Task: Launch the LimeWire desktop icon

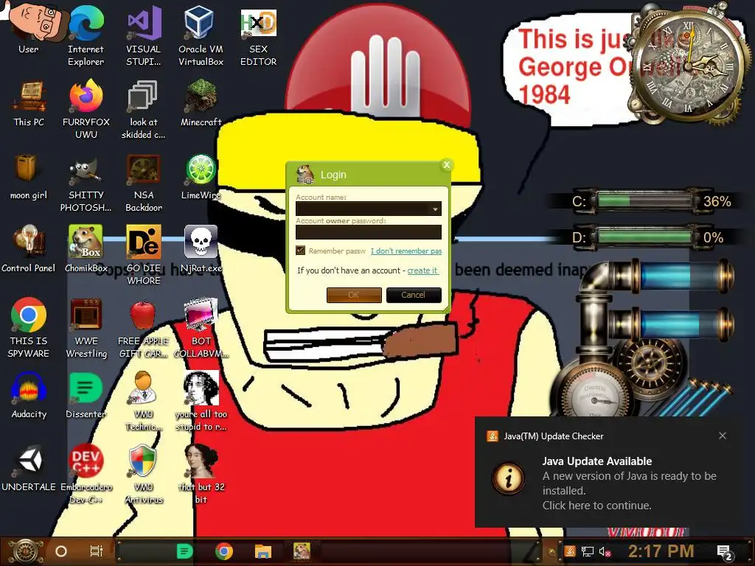Action: (x=201, y=176)
